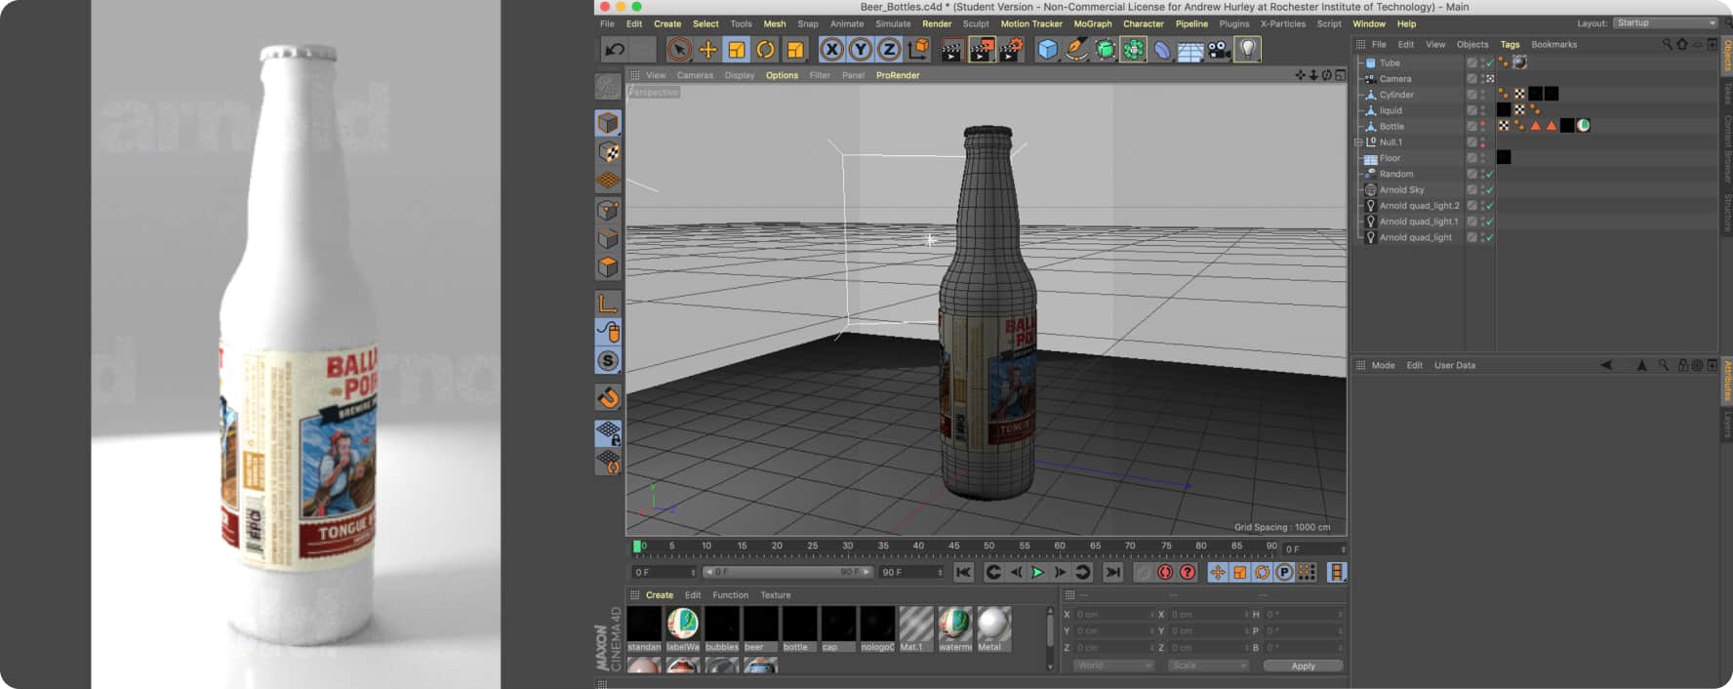Switch to Texture mode checkered cube

point(608,152)
